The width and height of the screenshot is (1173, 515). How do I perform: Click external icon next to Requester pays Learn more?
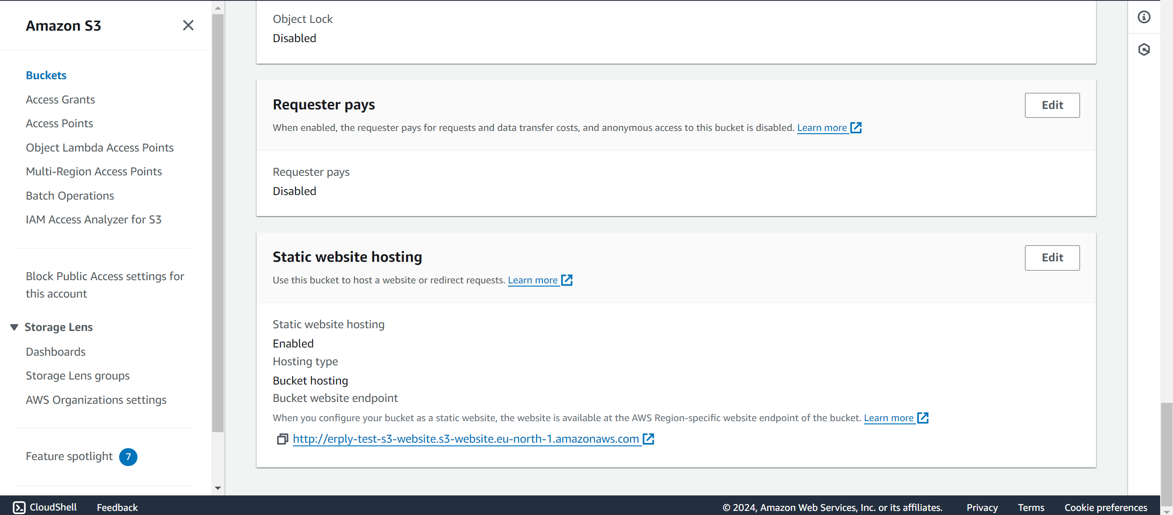click(x=856, y=128)
